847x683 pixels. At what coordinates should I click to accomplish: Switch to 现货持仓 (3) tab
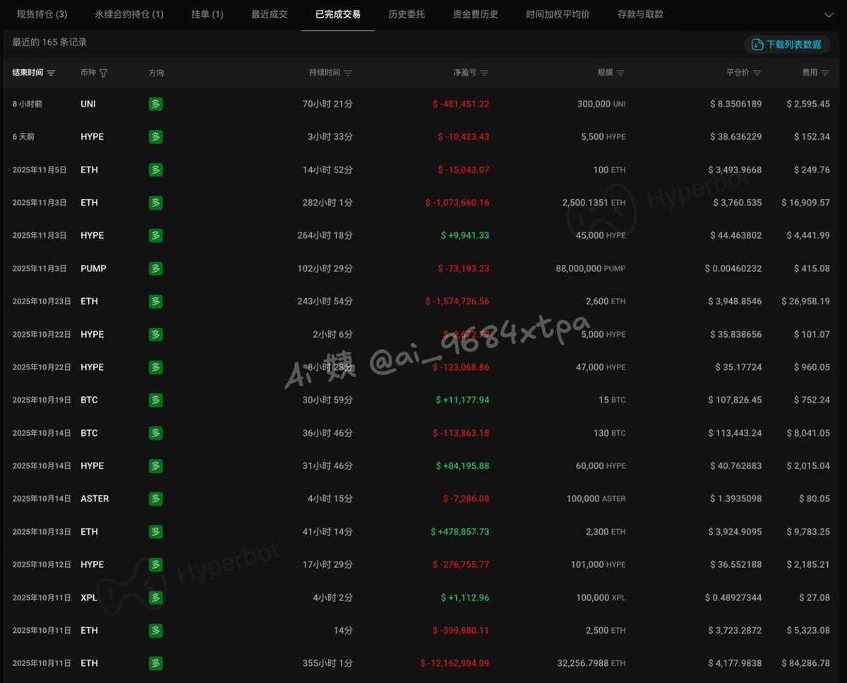coord(42,15)
